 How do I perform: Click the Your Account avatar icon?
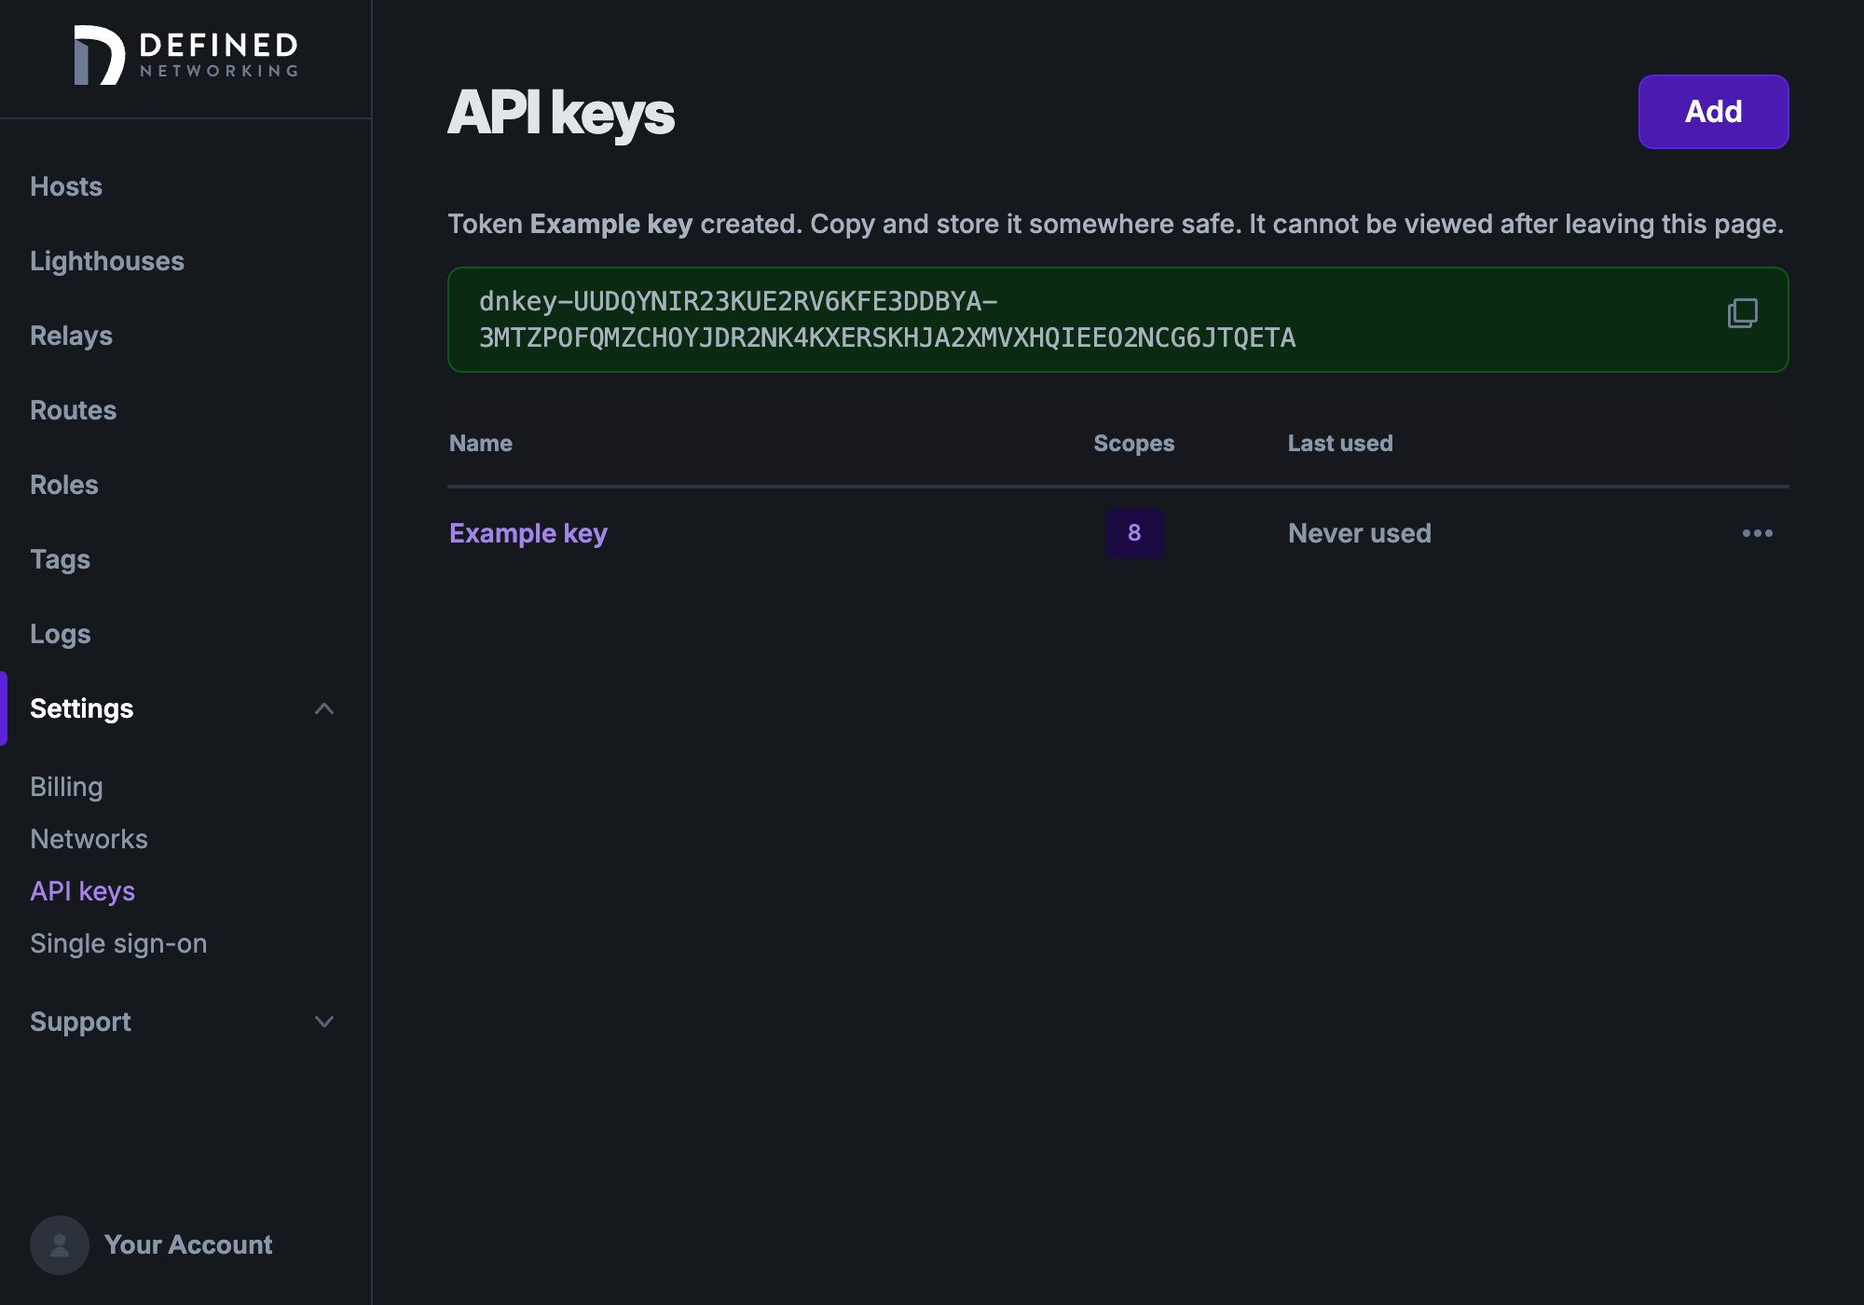(59, 1244)
